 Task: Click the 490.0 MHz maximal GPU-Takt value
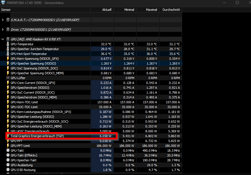(x=150, y=151)
